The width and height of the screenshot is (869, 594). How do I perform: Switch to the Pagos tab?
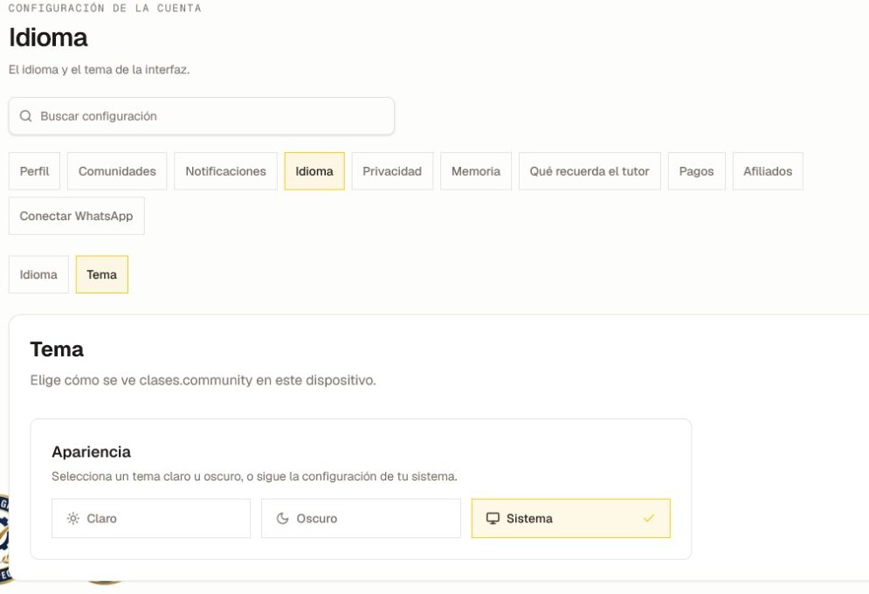point(697,171)
